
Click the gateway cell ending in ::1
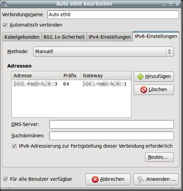105,84
